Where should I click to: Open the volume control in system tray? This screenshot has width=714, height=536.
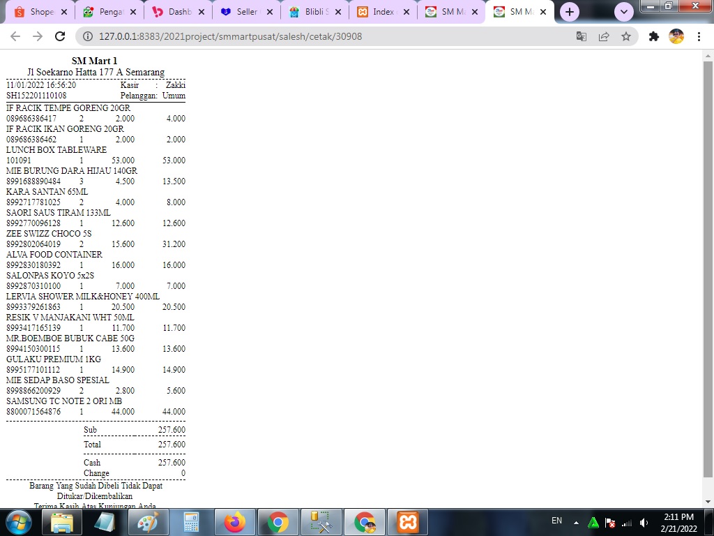point(644,522)
